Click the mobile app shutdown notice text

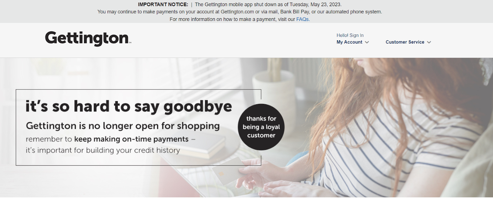268,4
